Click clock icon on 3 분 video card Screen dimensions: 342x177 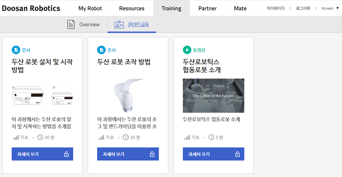click(x=212, y=137)
